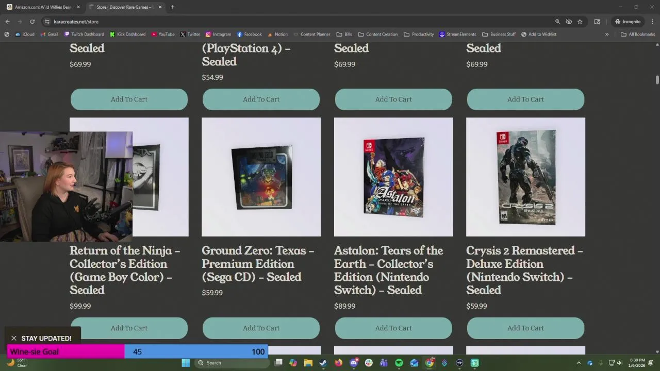
Task: Open the Facebook bookmark
Action: [249, 35]
